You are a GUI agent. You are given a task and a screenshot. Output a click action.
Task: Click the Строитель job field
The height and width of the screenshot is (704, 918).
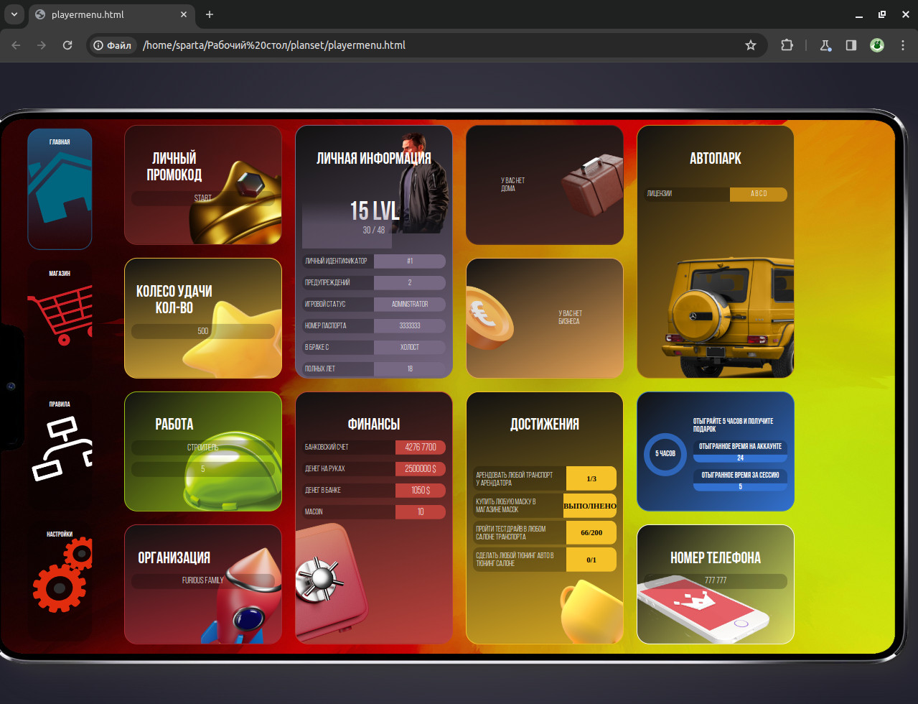[203, 448]
